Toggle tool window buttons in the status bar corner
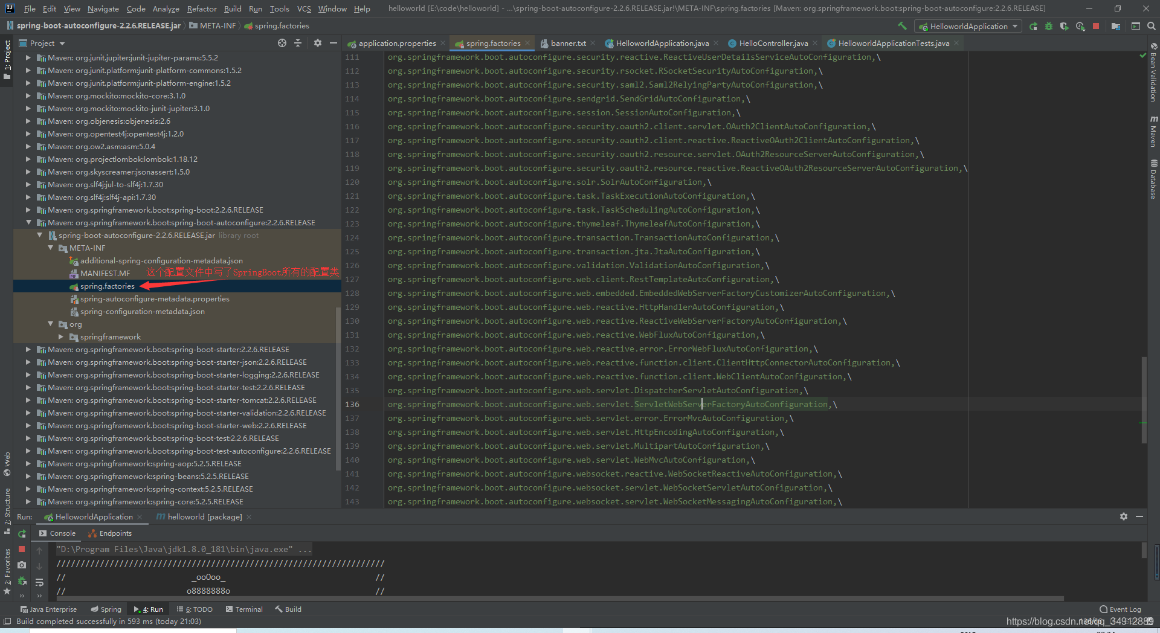Screen dimensions: 1160x633 click(7, 622)
